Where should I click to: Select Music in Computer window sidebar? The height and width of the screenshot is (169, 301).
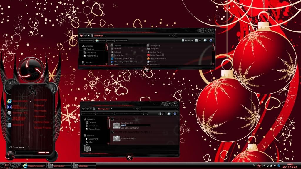pos(90,142)
